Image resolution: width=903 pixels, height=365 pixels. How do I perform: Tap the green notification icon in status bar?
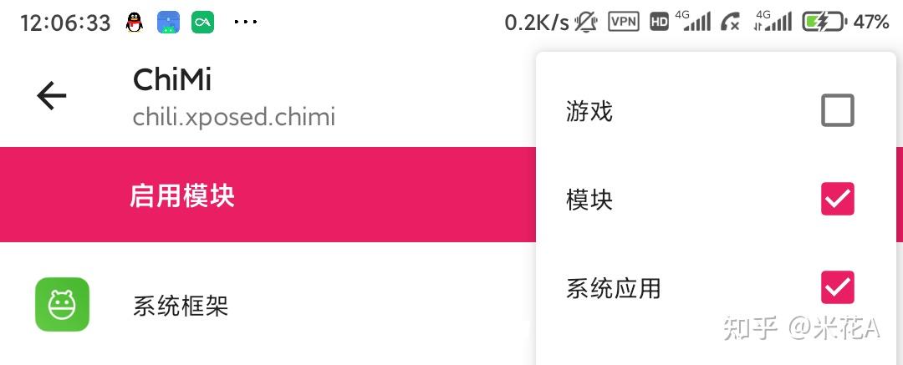coord(202,23)
